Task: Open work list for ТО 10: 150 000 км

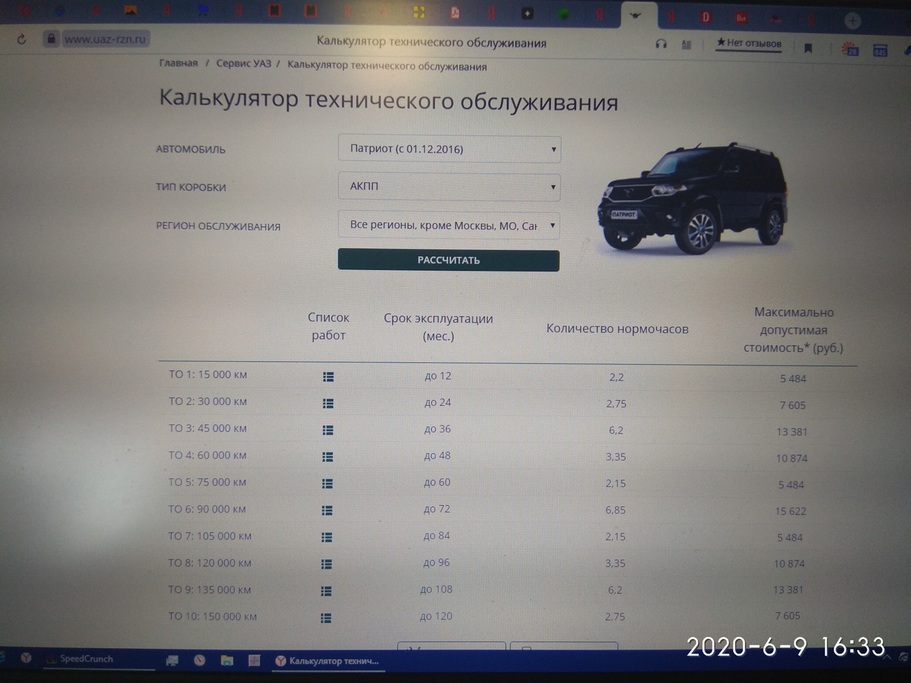Action: 326,618
